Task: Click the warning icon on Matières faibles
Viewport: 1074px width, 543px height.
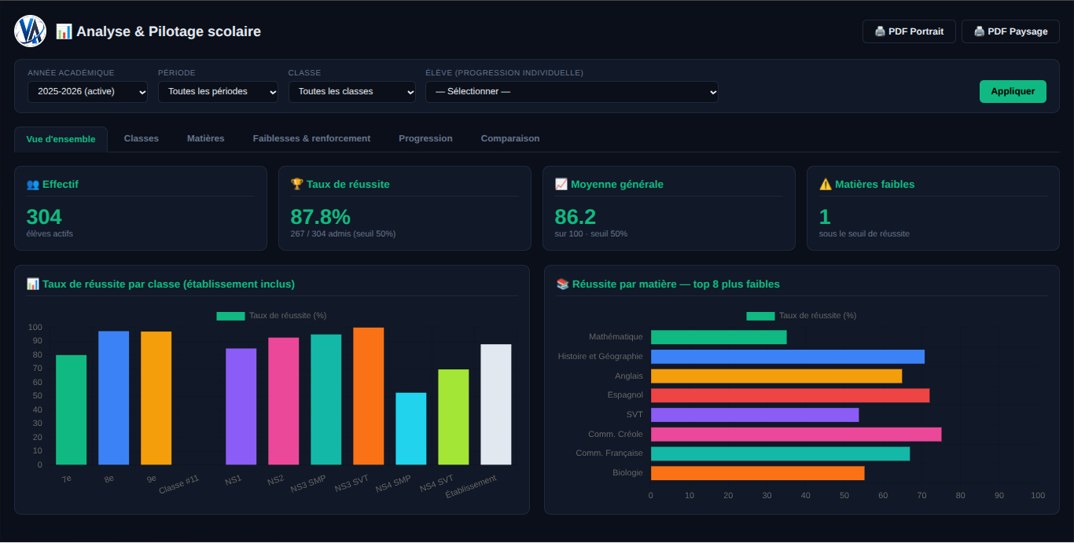Action: [x=825, y=185]
